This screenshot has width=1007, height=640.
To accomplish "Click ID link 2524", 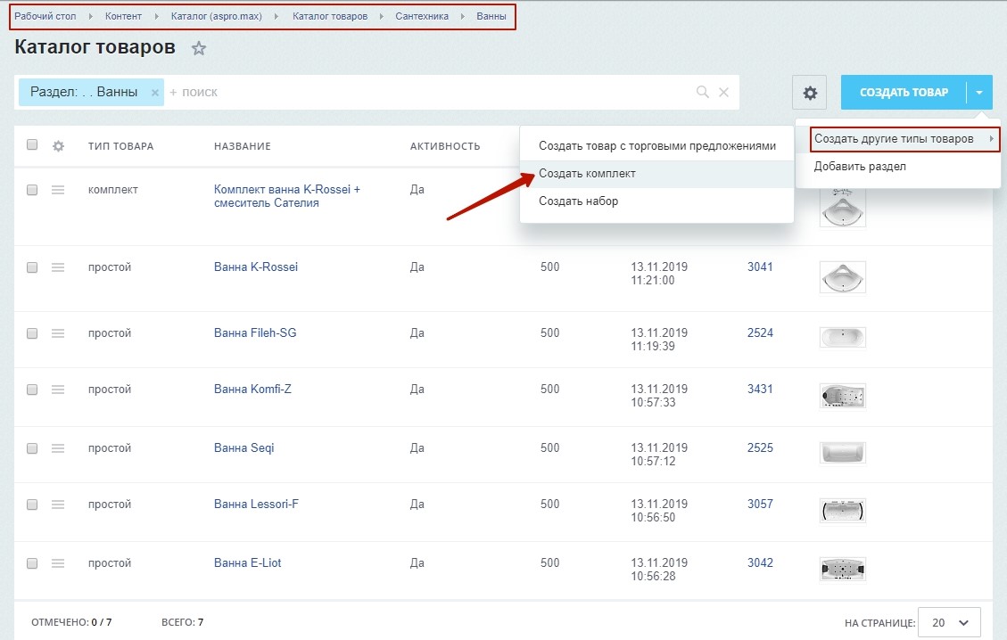I will pos(760,333).
